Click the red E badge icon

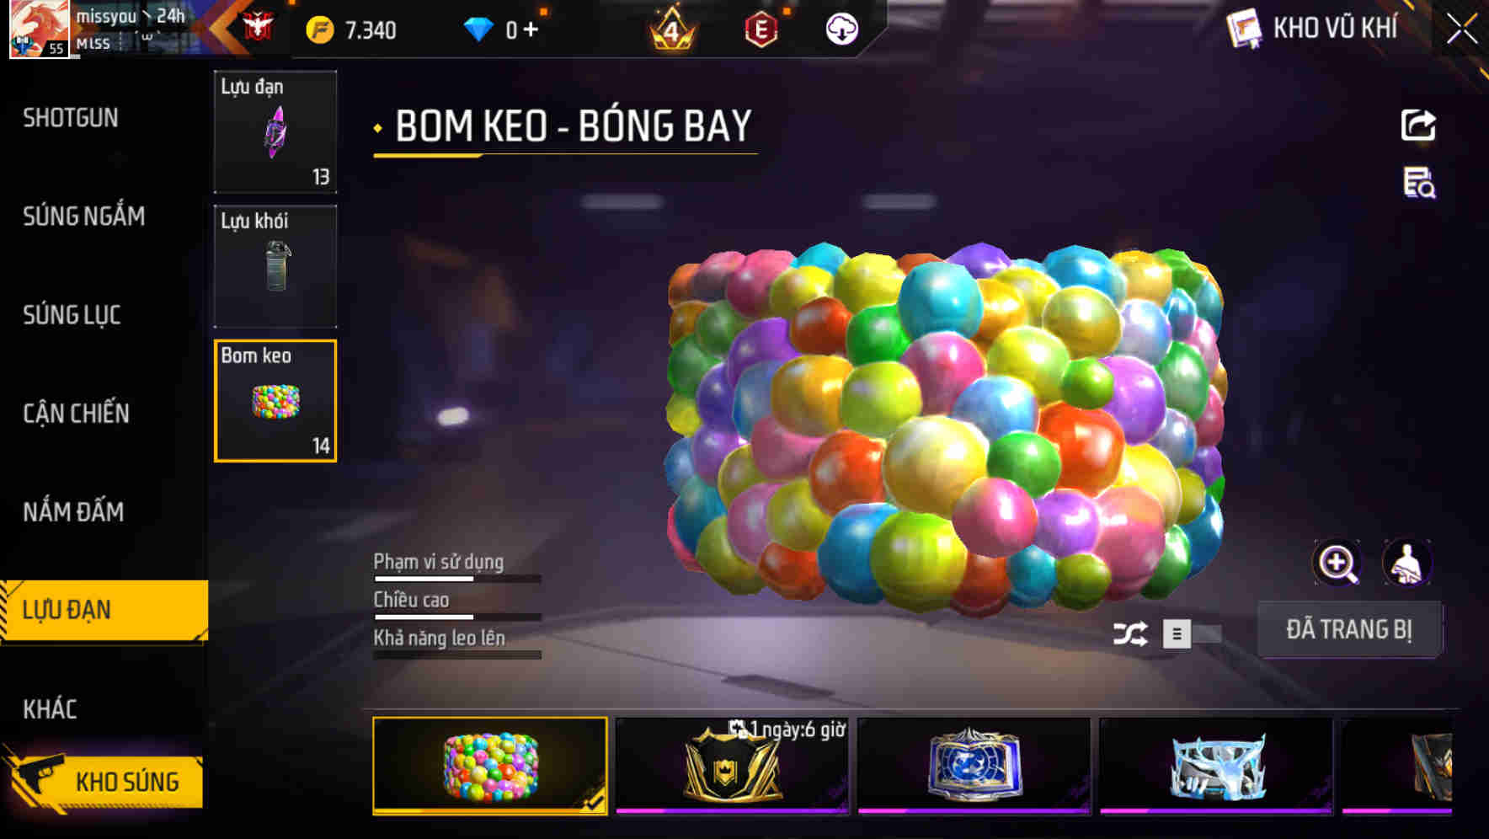(x=761, y=29)
